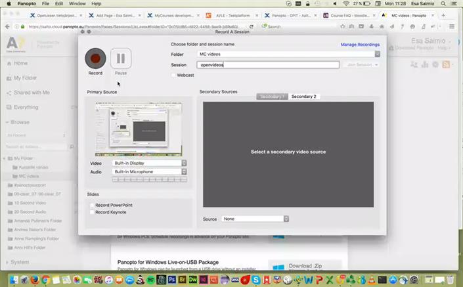Open the File menu
463x287 pixels.
45,3
